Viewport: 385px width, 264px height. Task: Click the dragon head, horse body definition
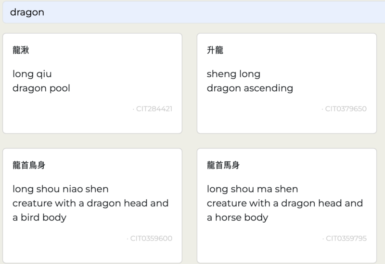click(285, 210)
